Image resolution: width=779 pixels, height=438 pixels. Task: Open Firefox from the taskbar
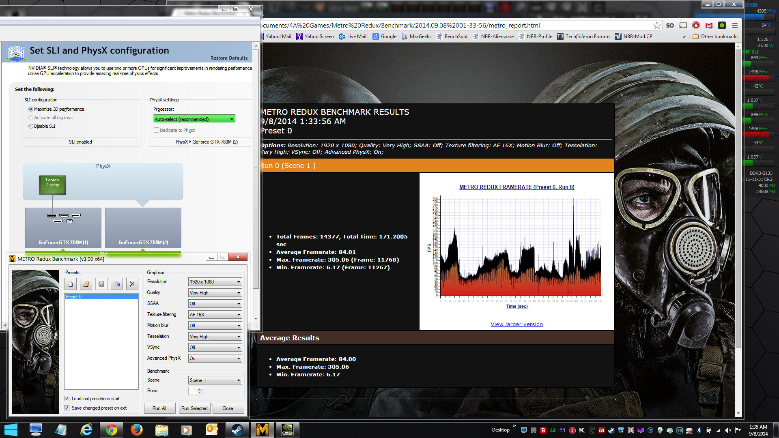pos(136,430)
